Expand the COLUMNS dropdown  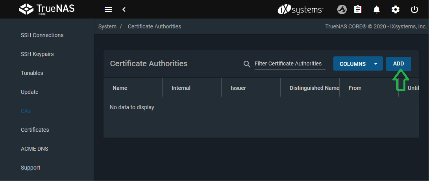(x=358, y=64)
